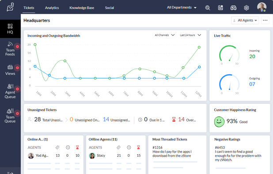Open the three-dots more options button

(265, 20)
